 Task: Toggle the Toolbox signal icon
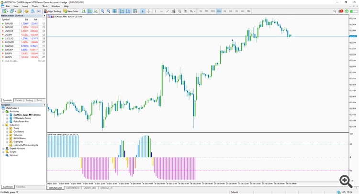(x=38, y=11)
